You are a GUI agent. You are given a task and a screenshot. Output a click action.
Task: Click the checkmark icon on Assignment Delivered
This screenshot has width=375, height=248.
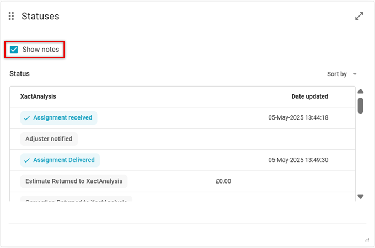pyautogui.click(x=27, y=160)
